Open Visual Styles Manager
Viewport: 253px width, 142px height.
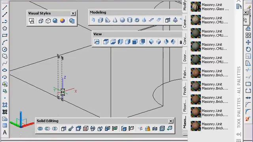point(72,21)
